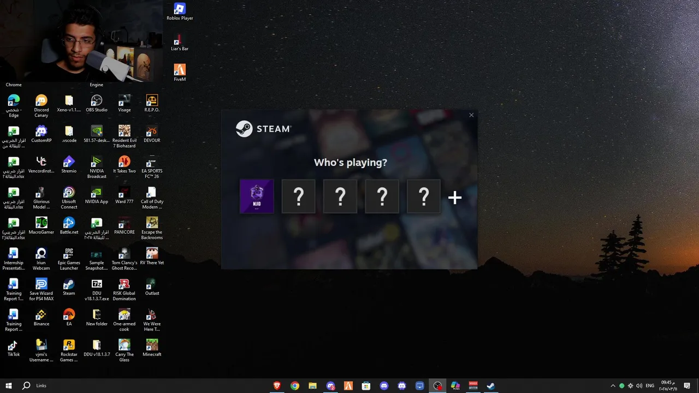699x393 pixels.
Task: Open NVIDIA App desktop shortcut
Action: coord(97,195)
